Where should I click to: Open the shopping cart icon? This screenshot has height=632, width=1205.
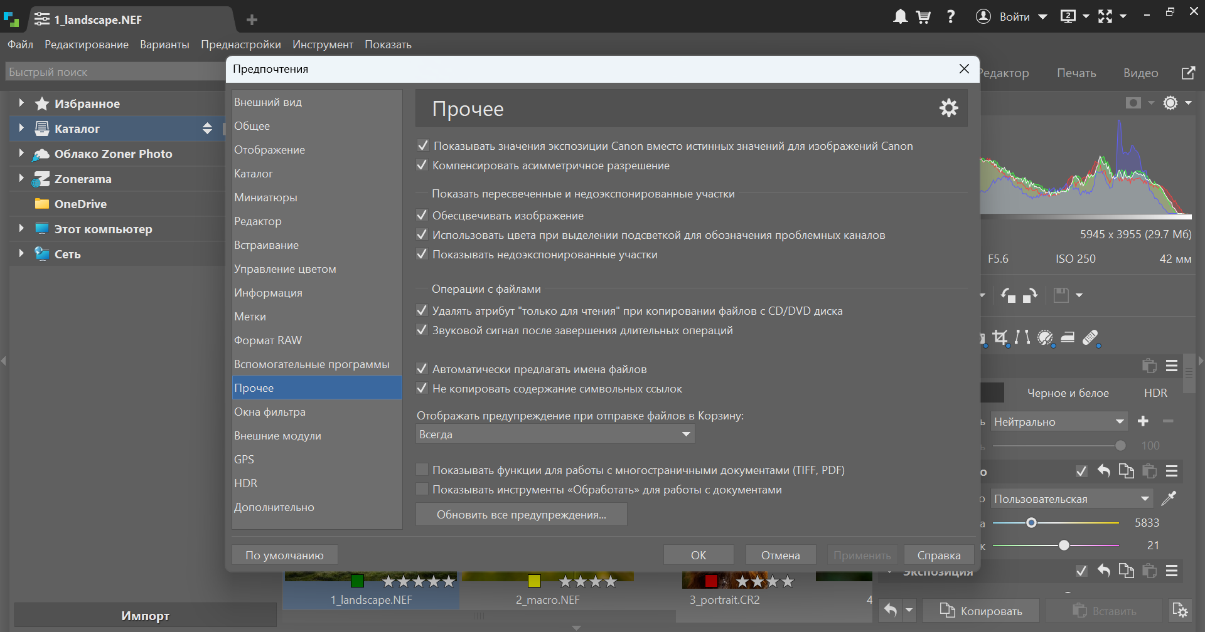(923, 17)
